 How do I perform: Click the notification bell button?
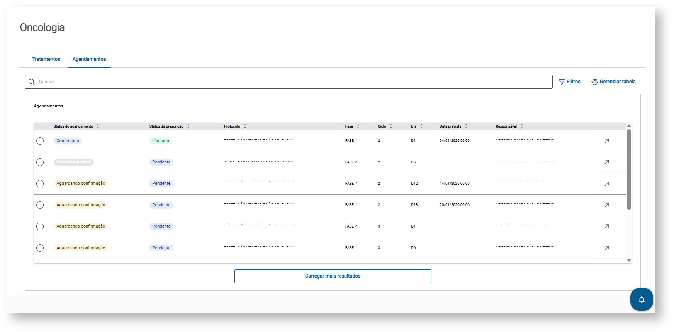[x=641, y=300]
